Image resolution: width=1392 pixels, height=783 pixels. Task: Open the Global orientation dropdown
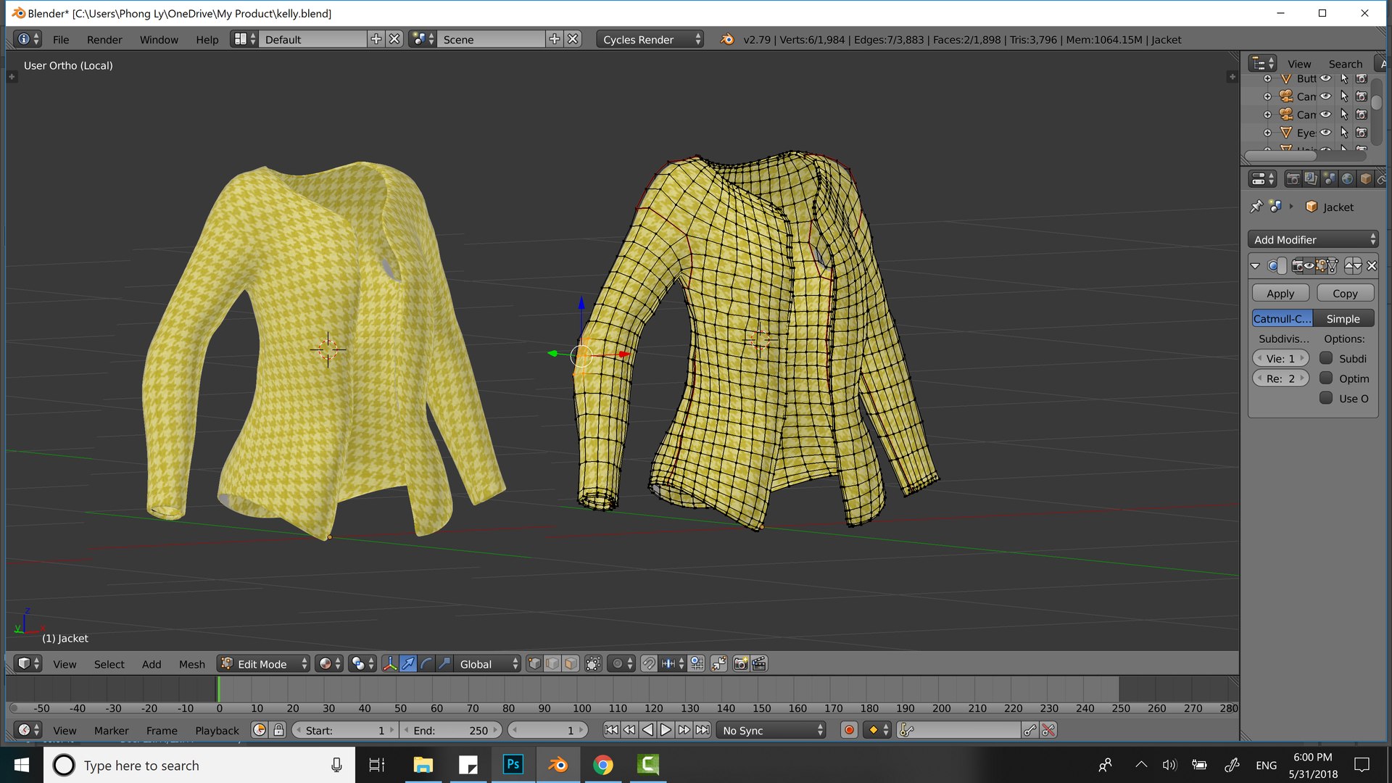pyautogui.click(x=489, y=664)
